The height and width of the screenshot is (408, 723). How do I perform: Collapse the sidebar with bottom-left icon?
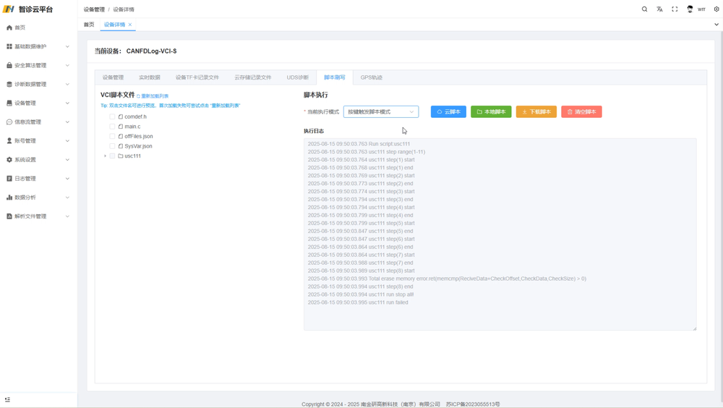tap(8, 399)
